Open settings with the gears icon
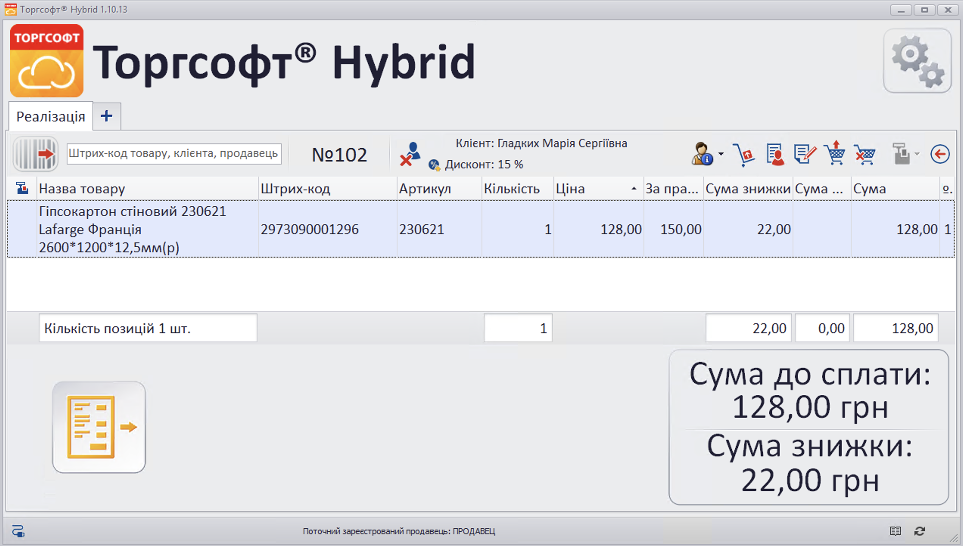The width and height of the screenshot is (963, 546). 917,61
